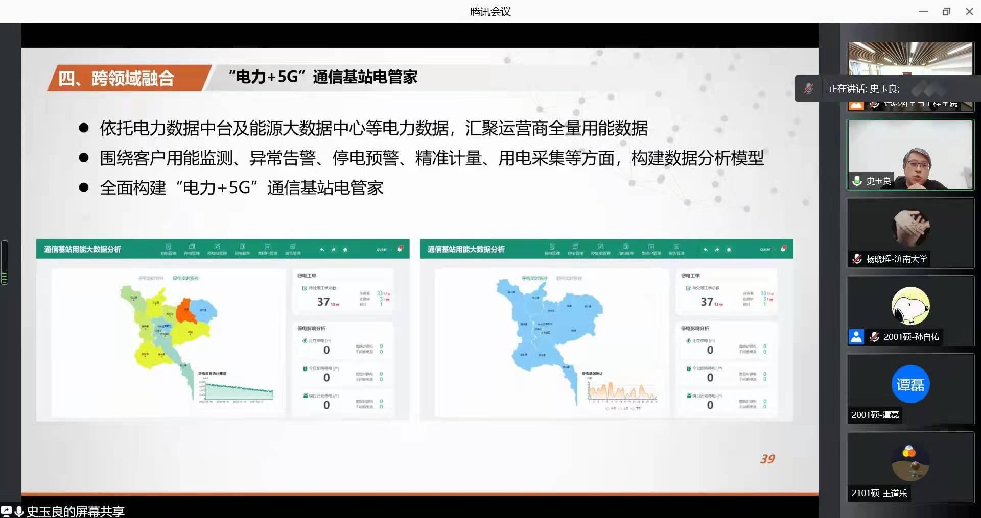Click microphone icon beside 史玉良的屏幕共享 label

point(19,511)
